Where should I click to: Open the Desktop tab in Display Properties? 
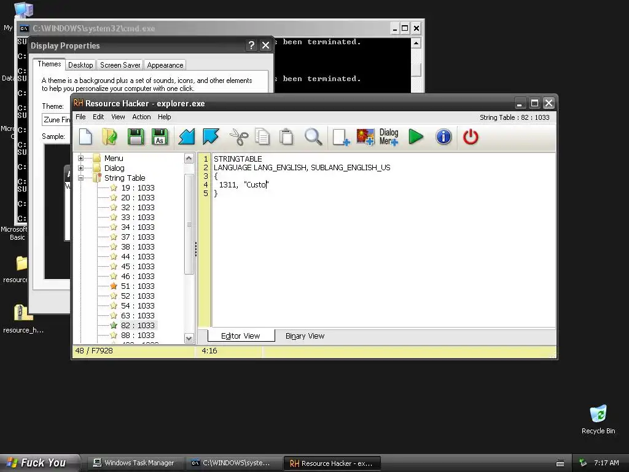point(80,65)
